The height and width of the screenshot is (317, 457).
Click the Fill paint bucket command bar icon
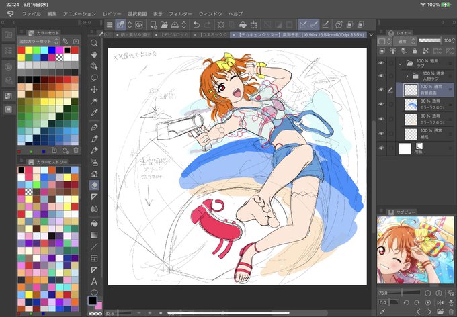[x=243, y=25]
